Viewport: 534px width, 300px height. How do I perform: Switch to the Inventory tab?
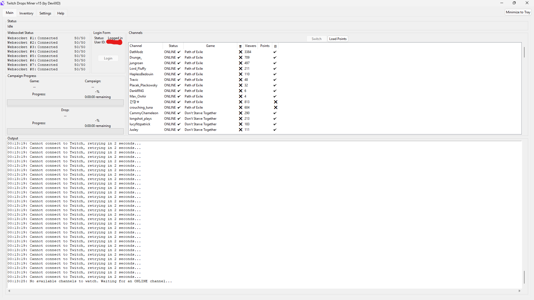click(x=26, y=13)
